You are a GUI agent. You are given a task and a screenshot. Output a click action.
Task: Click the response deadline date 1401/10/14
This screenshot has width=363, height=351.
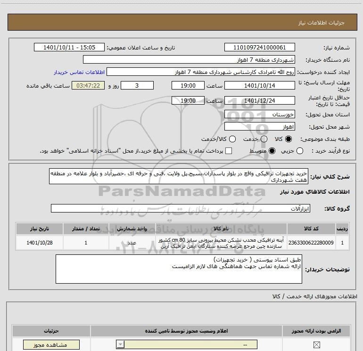(x=259, y=86)
